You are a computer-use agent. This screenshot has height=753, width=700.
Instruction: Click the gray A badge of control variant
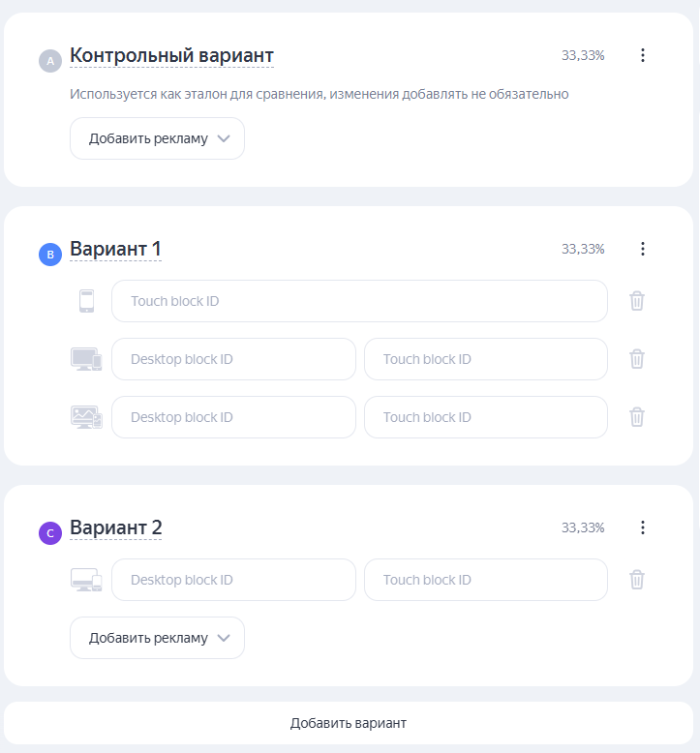[50, 61]
